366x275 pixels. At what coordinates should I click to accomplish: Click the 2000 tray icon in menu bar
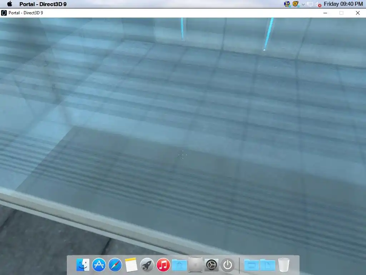tap(287, 4)
